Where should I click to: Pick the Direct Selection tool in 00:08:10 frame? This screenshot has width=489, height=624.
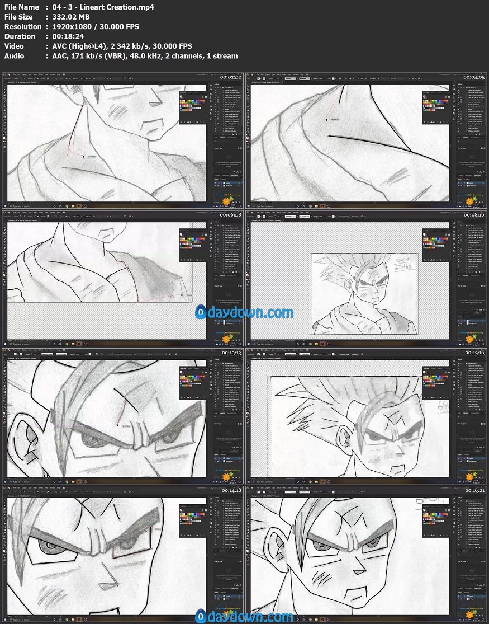tap(248, 227)
